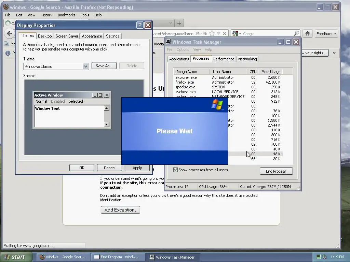Click the bookmark star in address bar
Viewport: 350px width, 262px height.
(x=212, y=34)
